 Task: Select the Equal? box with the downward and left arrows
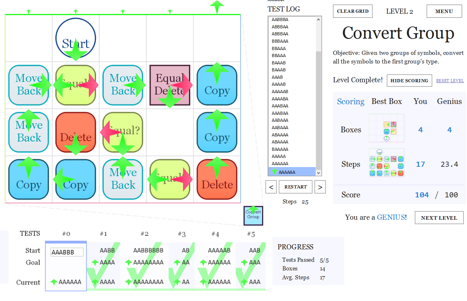(x=123, y=132)
